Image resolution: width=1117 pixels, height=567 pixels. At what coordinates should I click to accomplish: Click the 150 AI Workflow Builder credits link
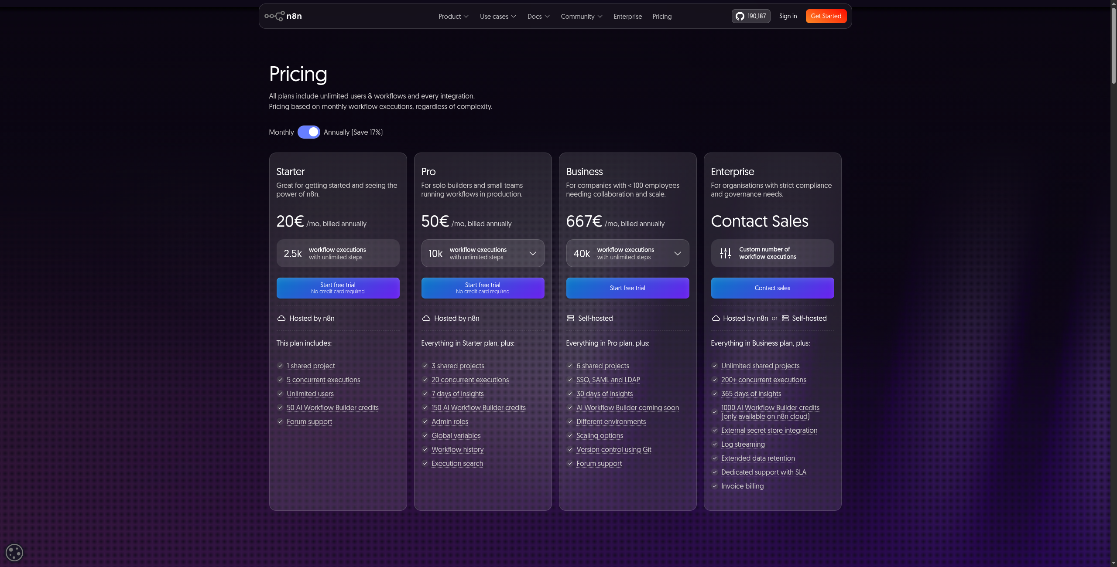pyautogui.click(x=478, y=407)
